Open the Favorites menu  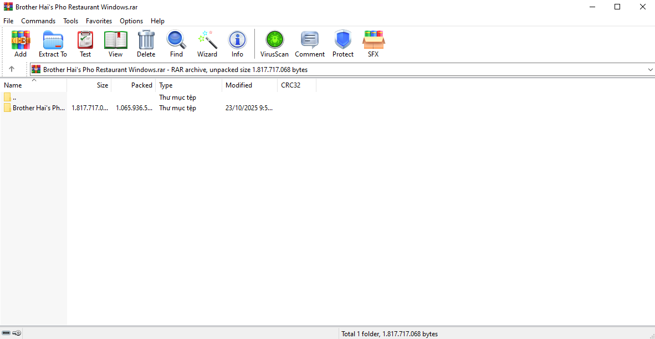click(x=99, y=21)
